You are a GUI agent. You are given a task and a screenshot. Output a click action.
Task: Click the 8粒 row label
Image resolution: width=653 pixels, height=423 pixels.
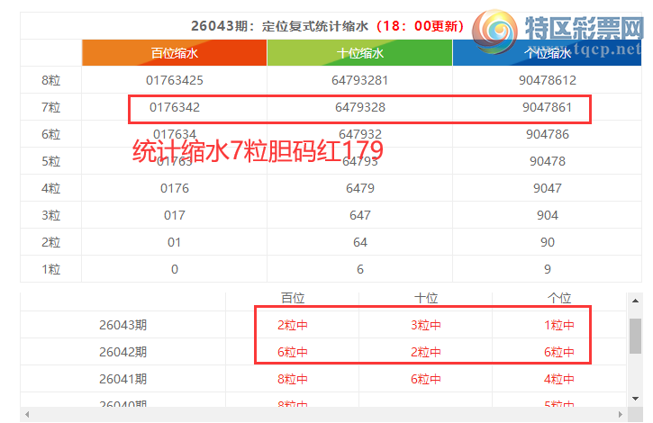50,80
